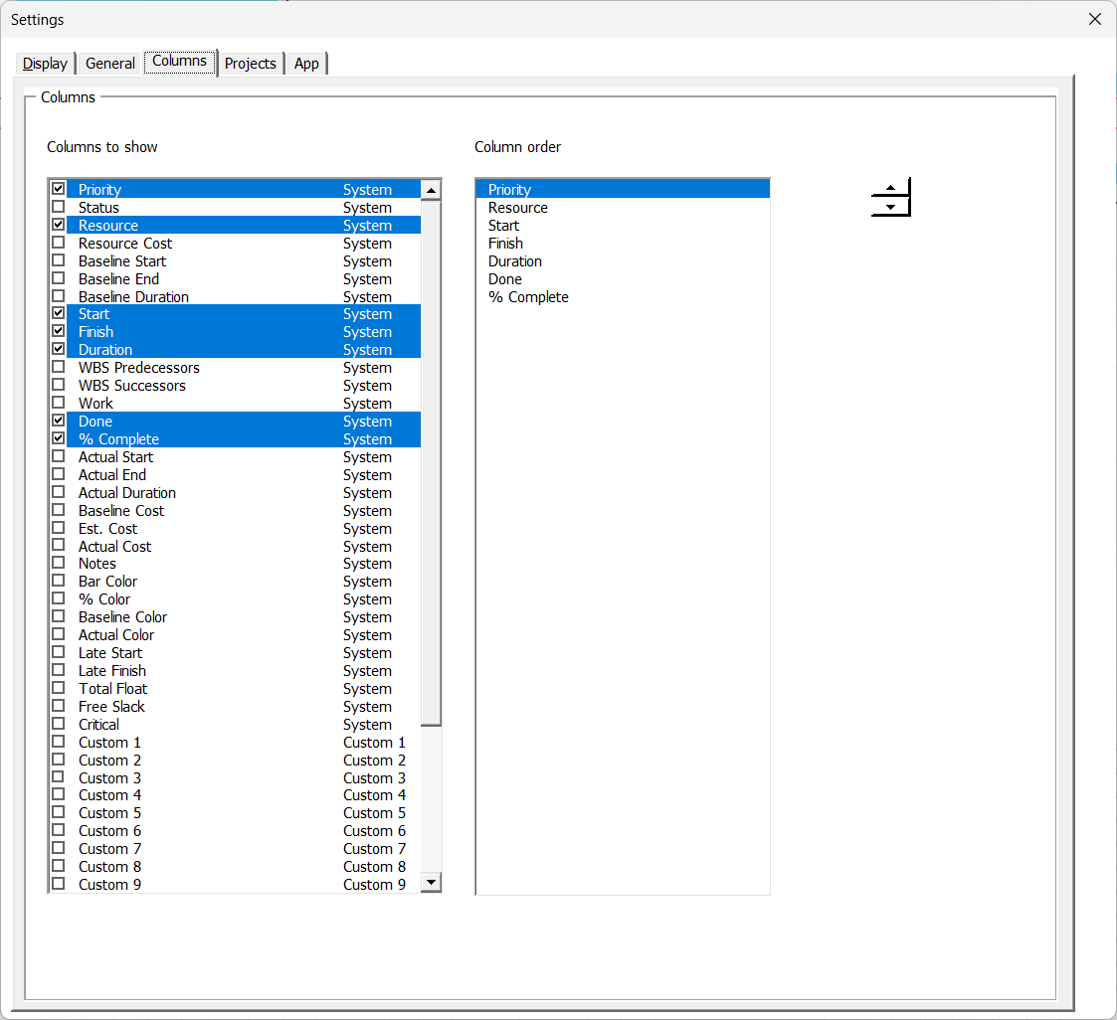Check the Custom 3 checkbox
This screenshot has width=1117, height=1020.
tap(59, 776)
